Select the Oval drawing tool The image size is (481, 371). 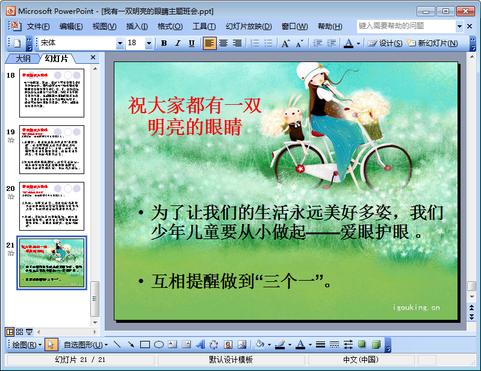(158, 344)
